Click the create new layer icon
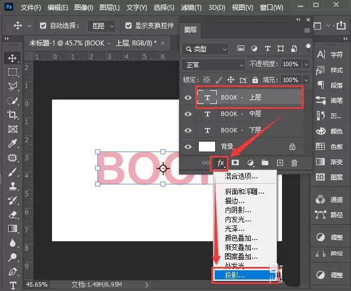Screen dimensions: 351x291 (x=280, y=163)
